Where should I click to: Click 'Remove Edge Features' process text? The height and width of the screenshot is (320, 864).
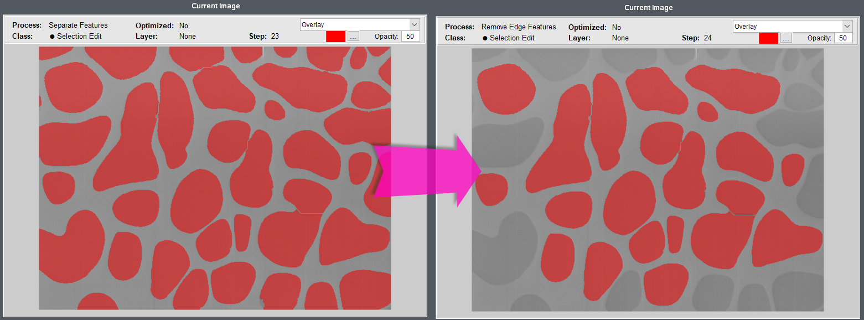point(519,27)
